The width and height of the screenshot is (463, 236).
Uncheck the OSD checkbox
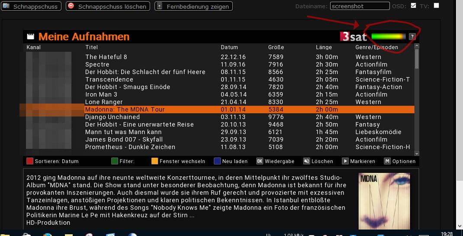[413, 6]
